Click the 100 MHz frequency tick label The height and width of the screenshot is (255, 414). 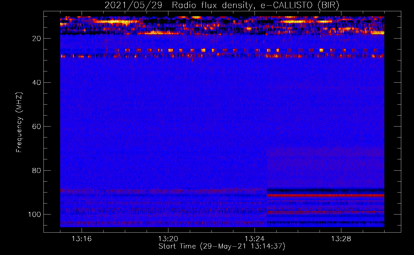pyautogui.click(x=35, y=214)
